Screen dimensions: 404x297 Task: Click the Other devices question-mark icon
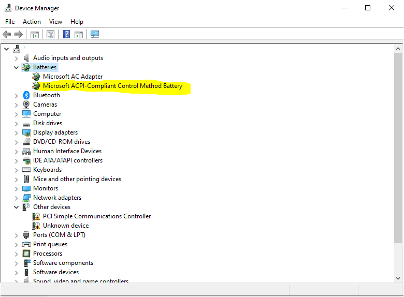tap(26, 207)
